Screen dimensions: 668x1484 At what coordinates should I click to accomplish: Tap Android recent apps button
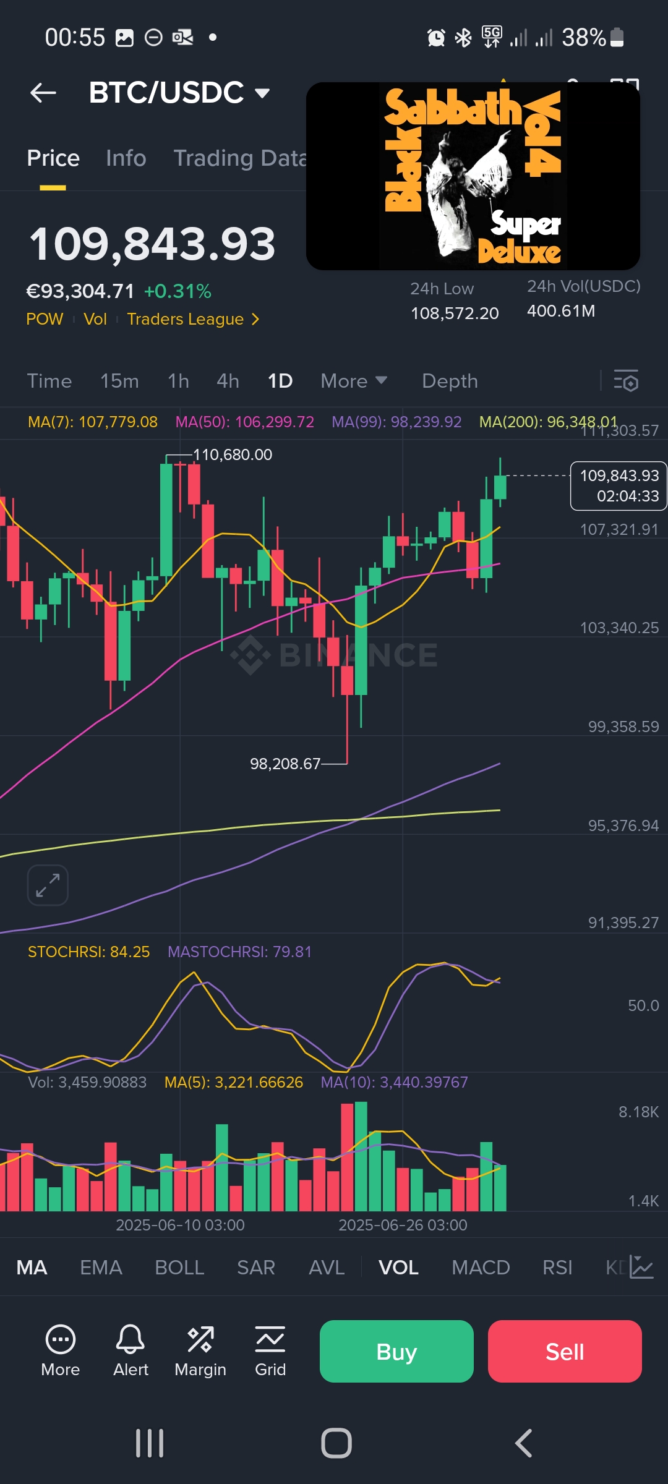click(x=150, y=1444)
